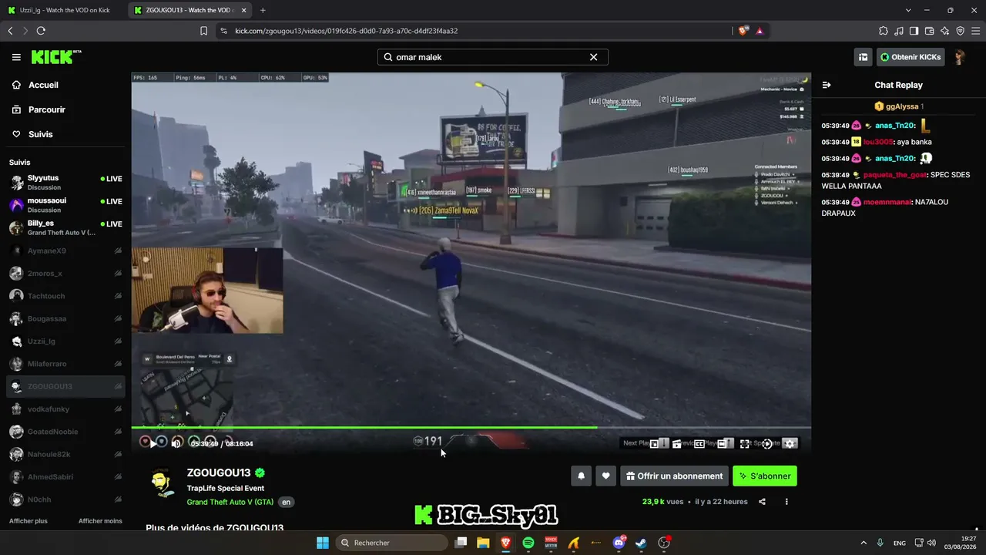Go back in browser history
The image size is (986, 555).
[x=10, y=31]
